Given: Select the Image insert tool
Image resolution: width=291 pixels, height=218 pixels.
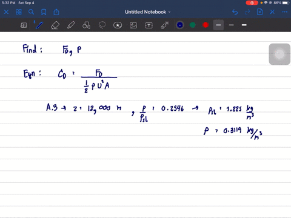Looking at the screenshot, I should (133, 25).
